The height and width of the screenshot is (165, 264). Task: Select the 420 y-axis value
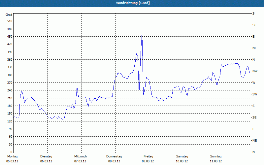(x=10, y=44)
